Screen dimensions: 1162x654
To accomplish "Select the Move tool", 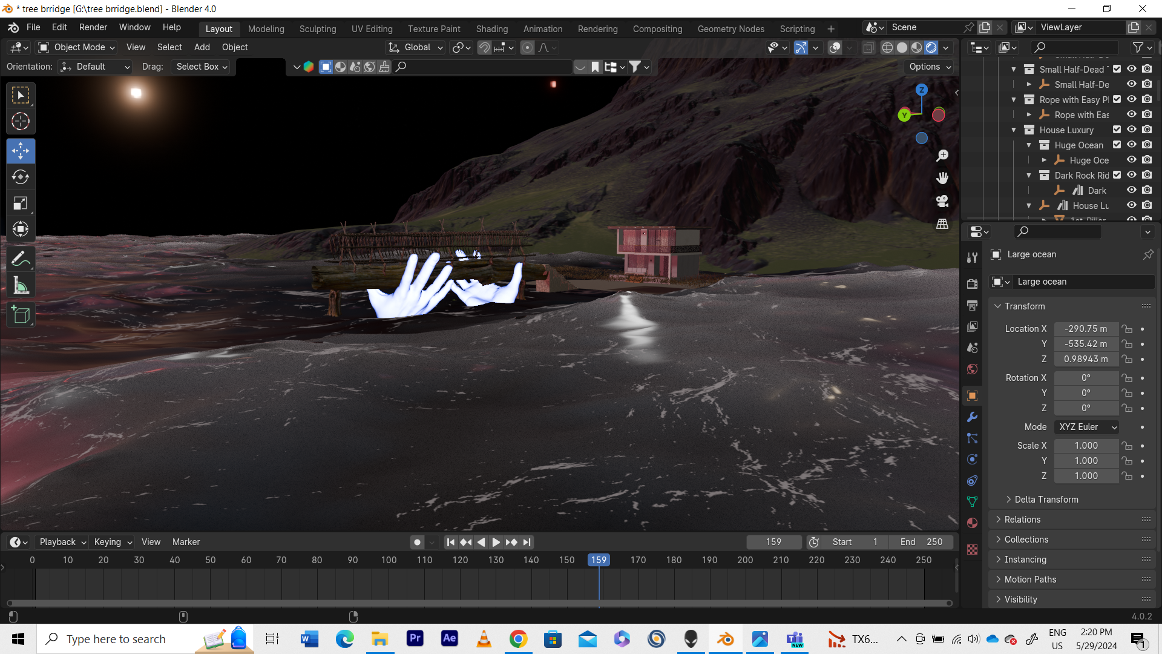I will click(x=21, y=151).
